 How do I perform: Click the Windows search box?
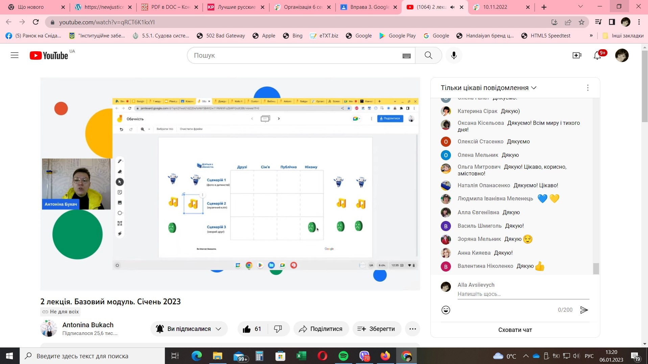92,356
